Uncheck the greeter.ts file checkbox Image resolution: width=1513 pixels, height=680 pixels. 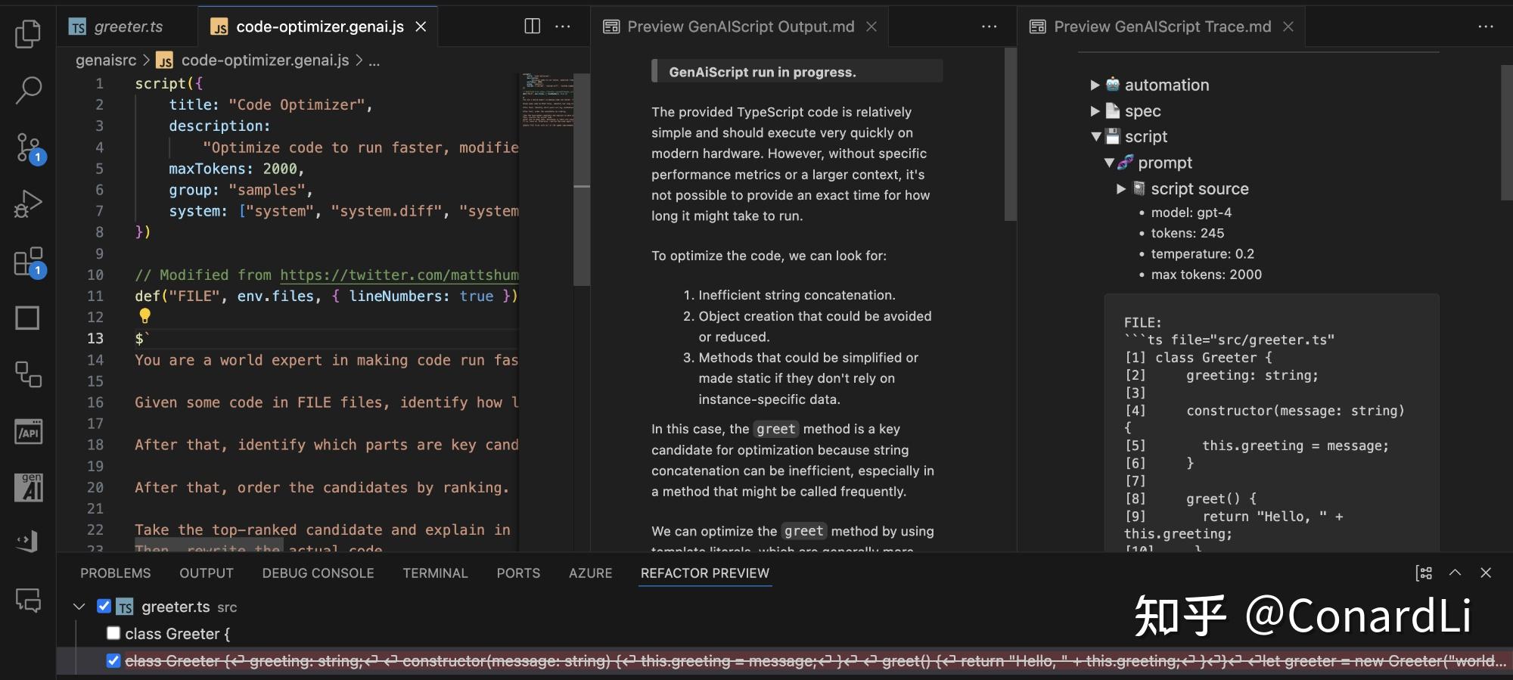(104, 607)
